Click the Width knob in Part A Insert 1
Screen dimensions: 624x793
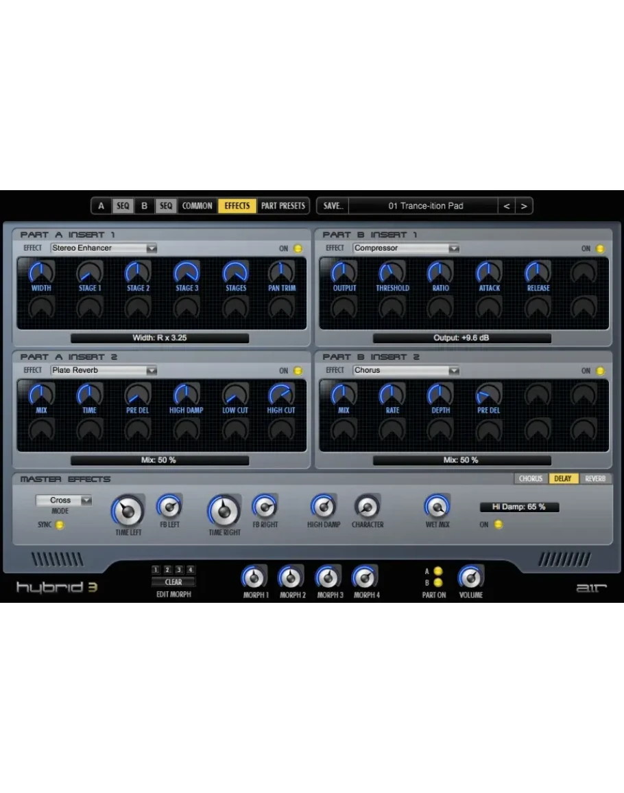(41, 273)
